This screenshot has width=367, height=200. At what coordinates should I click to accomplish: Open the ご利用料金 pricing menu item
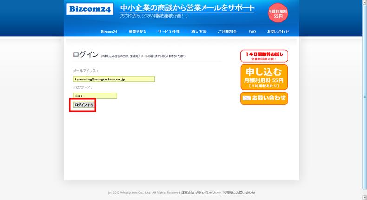tap(227, 32)
